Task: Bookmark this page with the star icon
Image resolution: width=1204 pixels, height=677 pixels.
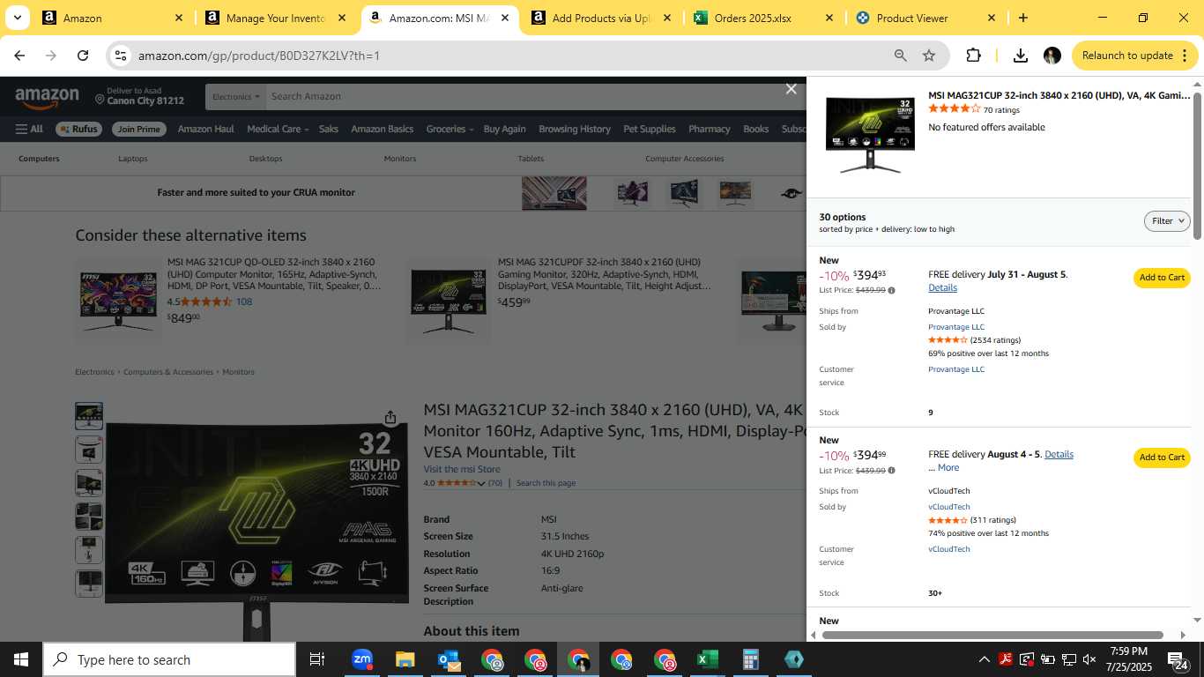Action: (x=929, y=56)
